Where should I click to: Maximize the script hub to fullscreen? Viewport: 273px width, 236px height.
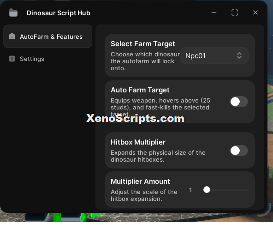235,12
